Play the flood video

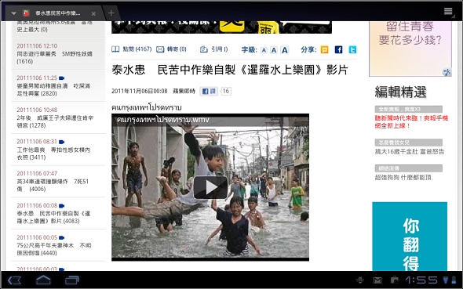click(x=210, y=187)
